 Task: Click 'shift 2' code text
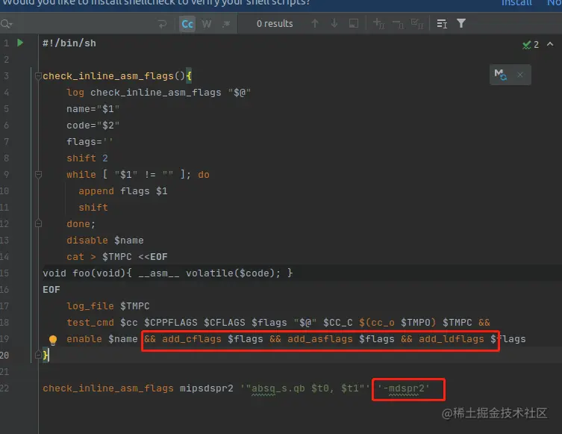coord(87,158)
